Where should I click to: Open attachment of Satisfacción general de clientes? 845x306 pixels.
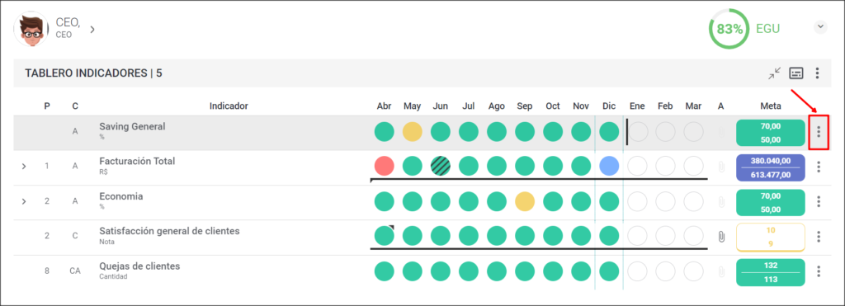(721, 237)
